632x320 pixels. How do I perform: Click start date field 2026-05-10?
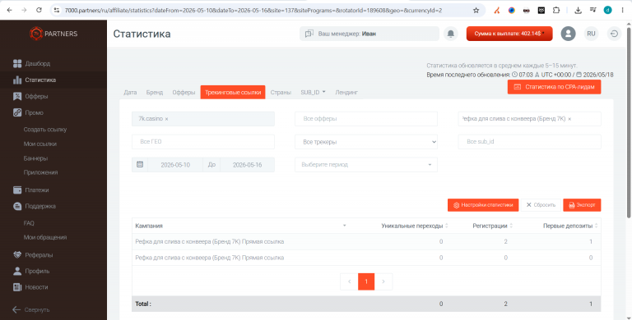tap(175, 164)
